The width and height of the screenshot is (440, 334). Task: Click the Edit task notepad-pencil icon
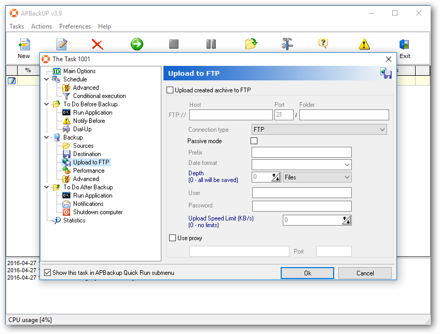tap(61, 44)
